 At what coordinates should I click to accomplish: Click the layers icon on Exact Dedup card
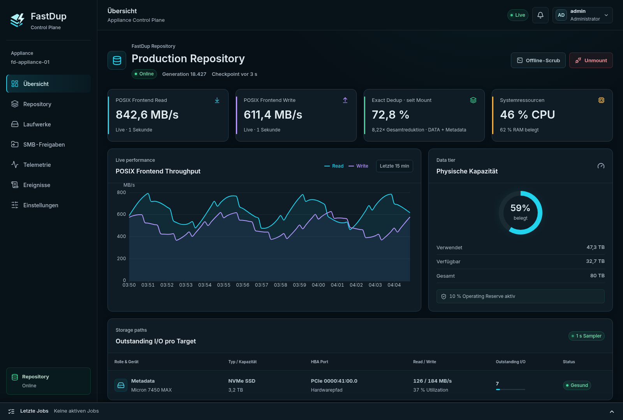[x=473, y=100]
